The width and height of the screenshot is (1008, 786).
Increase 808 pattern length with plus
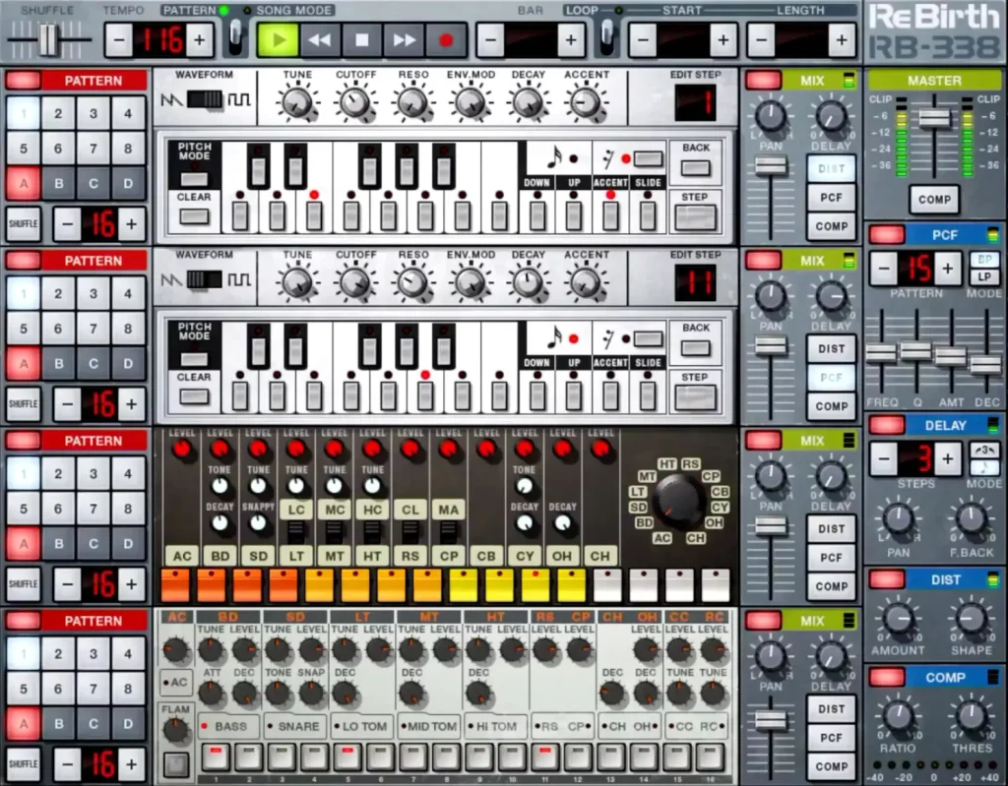point(131,584)
